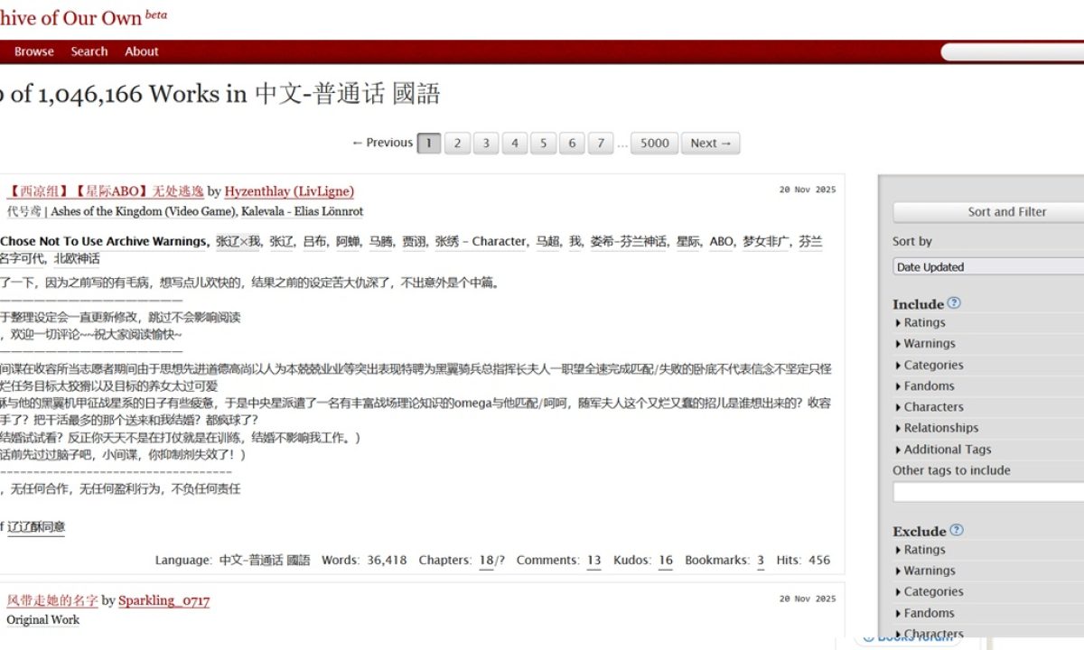This screenshot has height=650, width=1084.
Task: Go to the next page of works
Action: tap(710, 143)
